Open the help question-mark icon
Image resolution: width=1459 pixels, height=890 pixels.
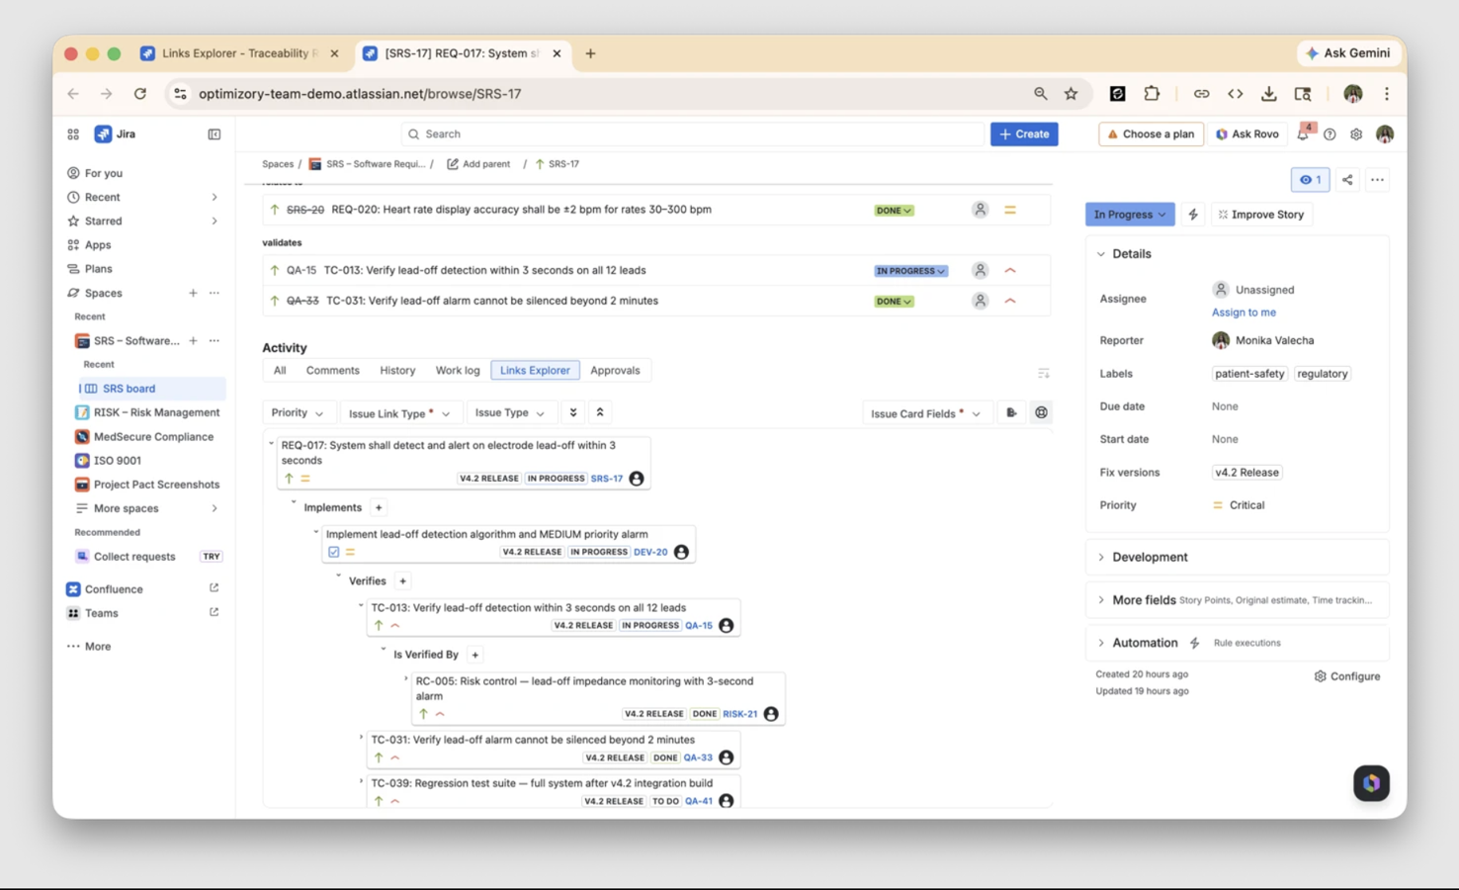[x=1330, y=134]
